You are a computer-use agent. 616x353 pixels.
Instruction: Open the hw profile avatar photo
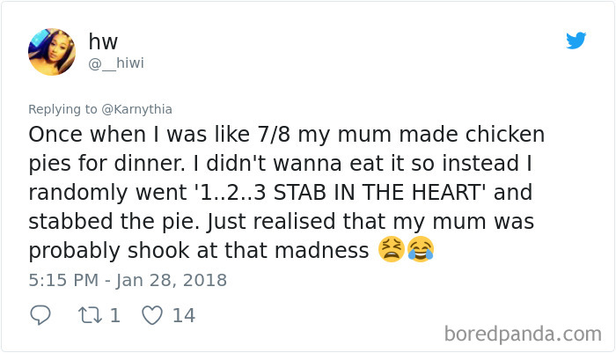[52, 52]
